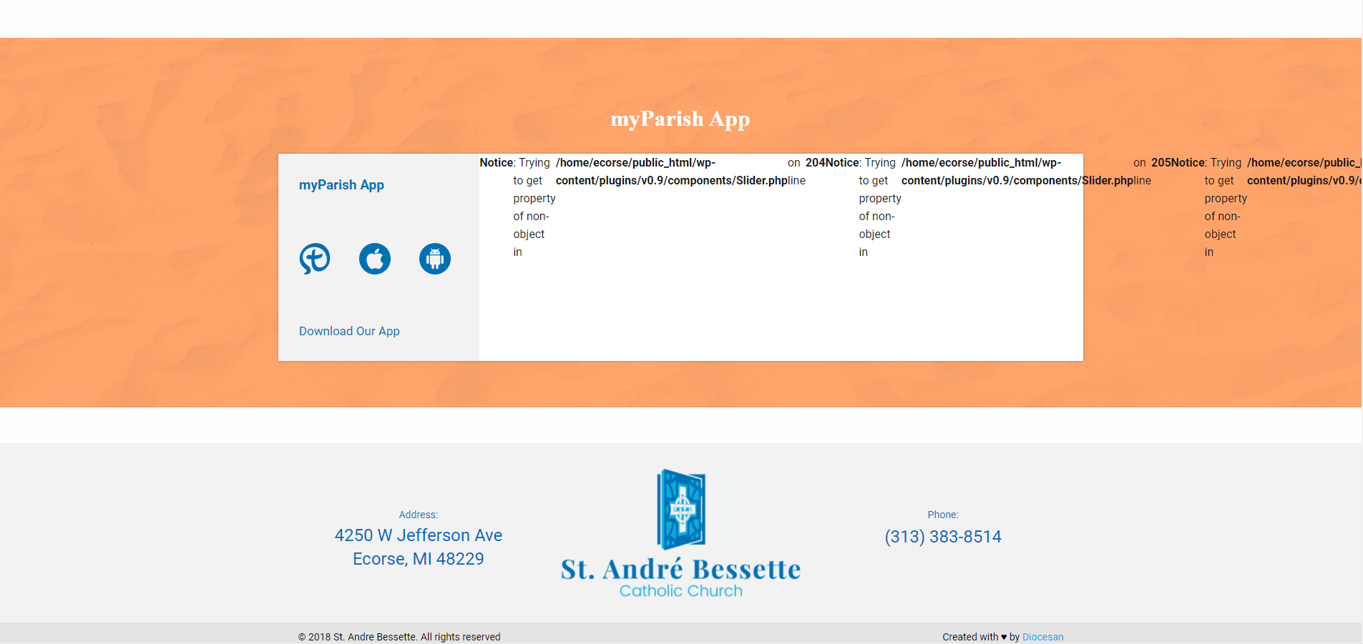
Task: Follow the Diocesan link in footer
Action: click(1042, 637)
